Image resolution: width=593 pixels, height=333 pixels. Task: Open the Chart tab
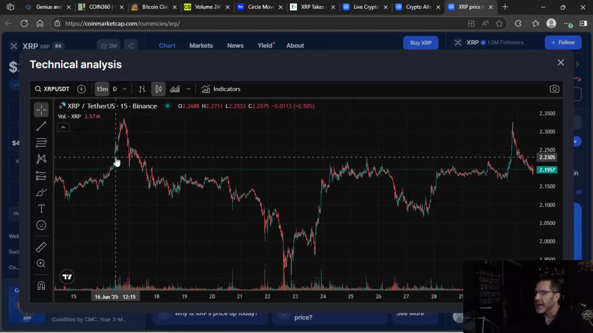pyautogui.click(x=167, y=46)
